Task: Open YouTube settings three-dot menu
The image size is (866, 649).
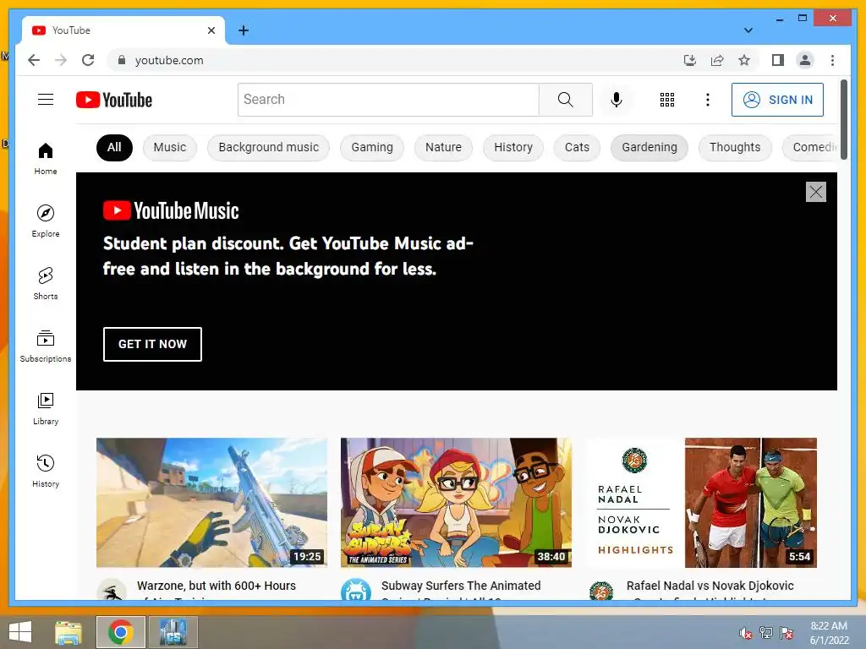Action: (x=708, y=100)
